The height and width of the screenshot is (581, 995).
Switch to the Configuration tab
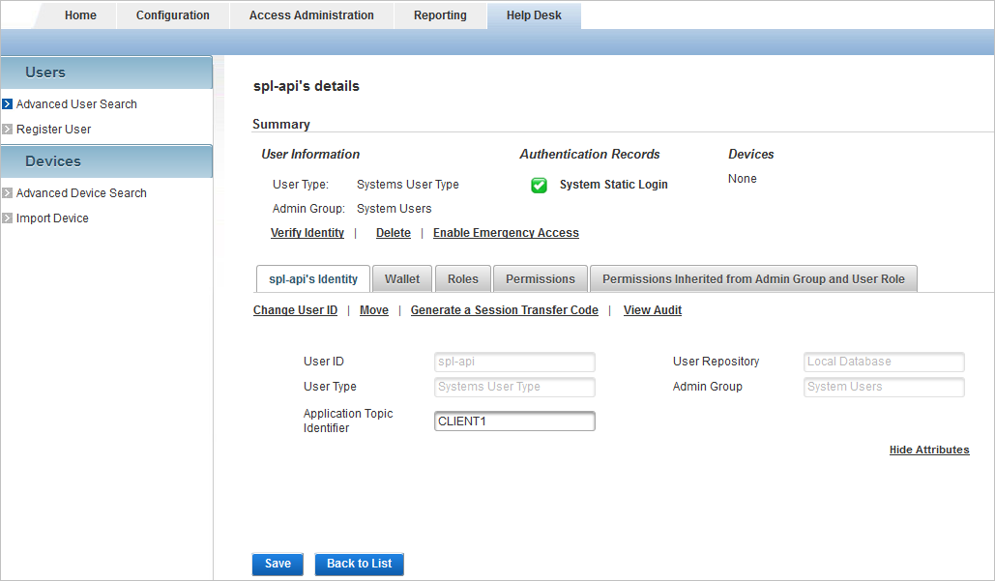pyautogui.click(x=172, y=15)
